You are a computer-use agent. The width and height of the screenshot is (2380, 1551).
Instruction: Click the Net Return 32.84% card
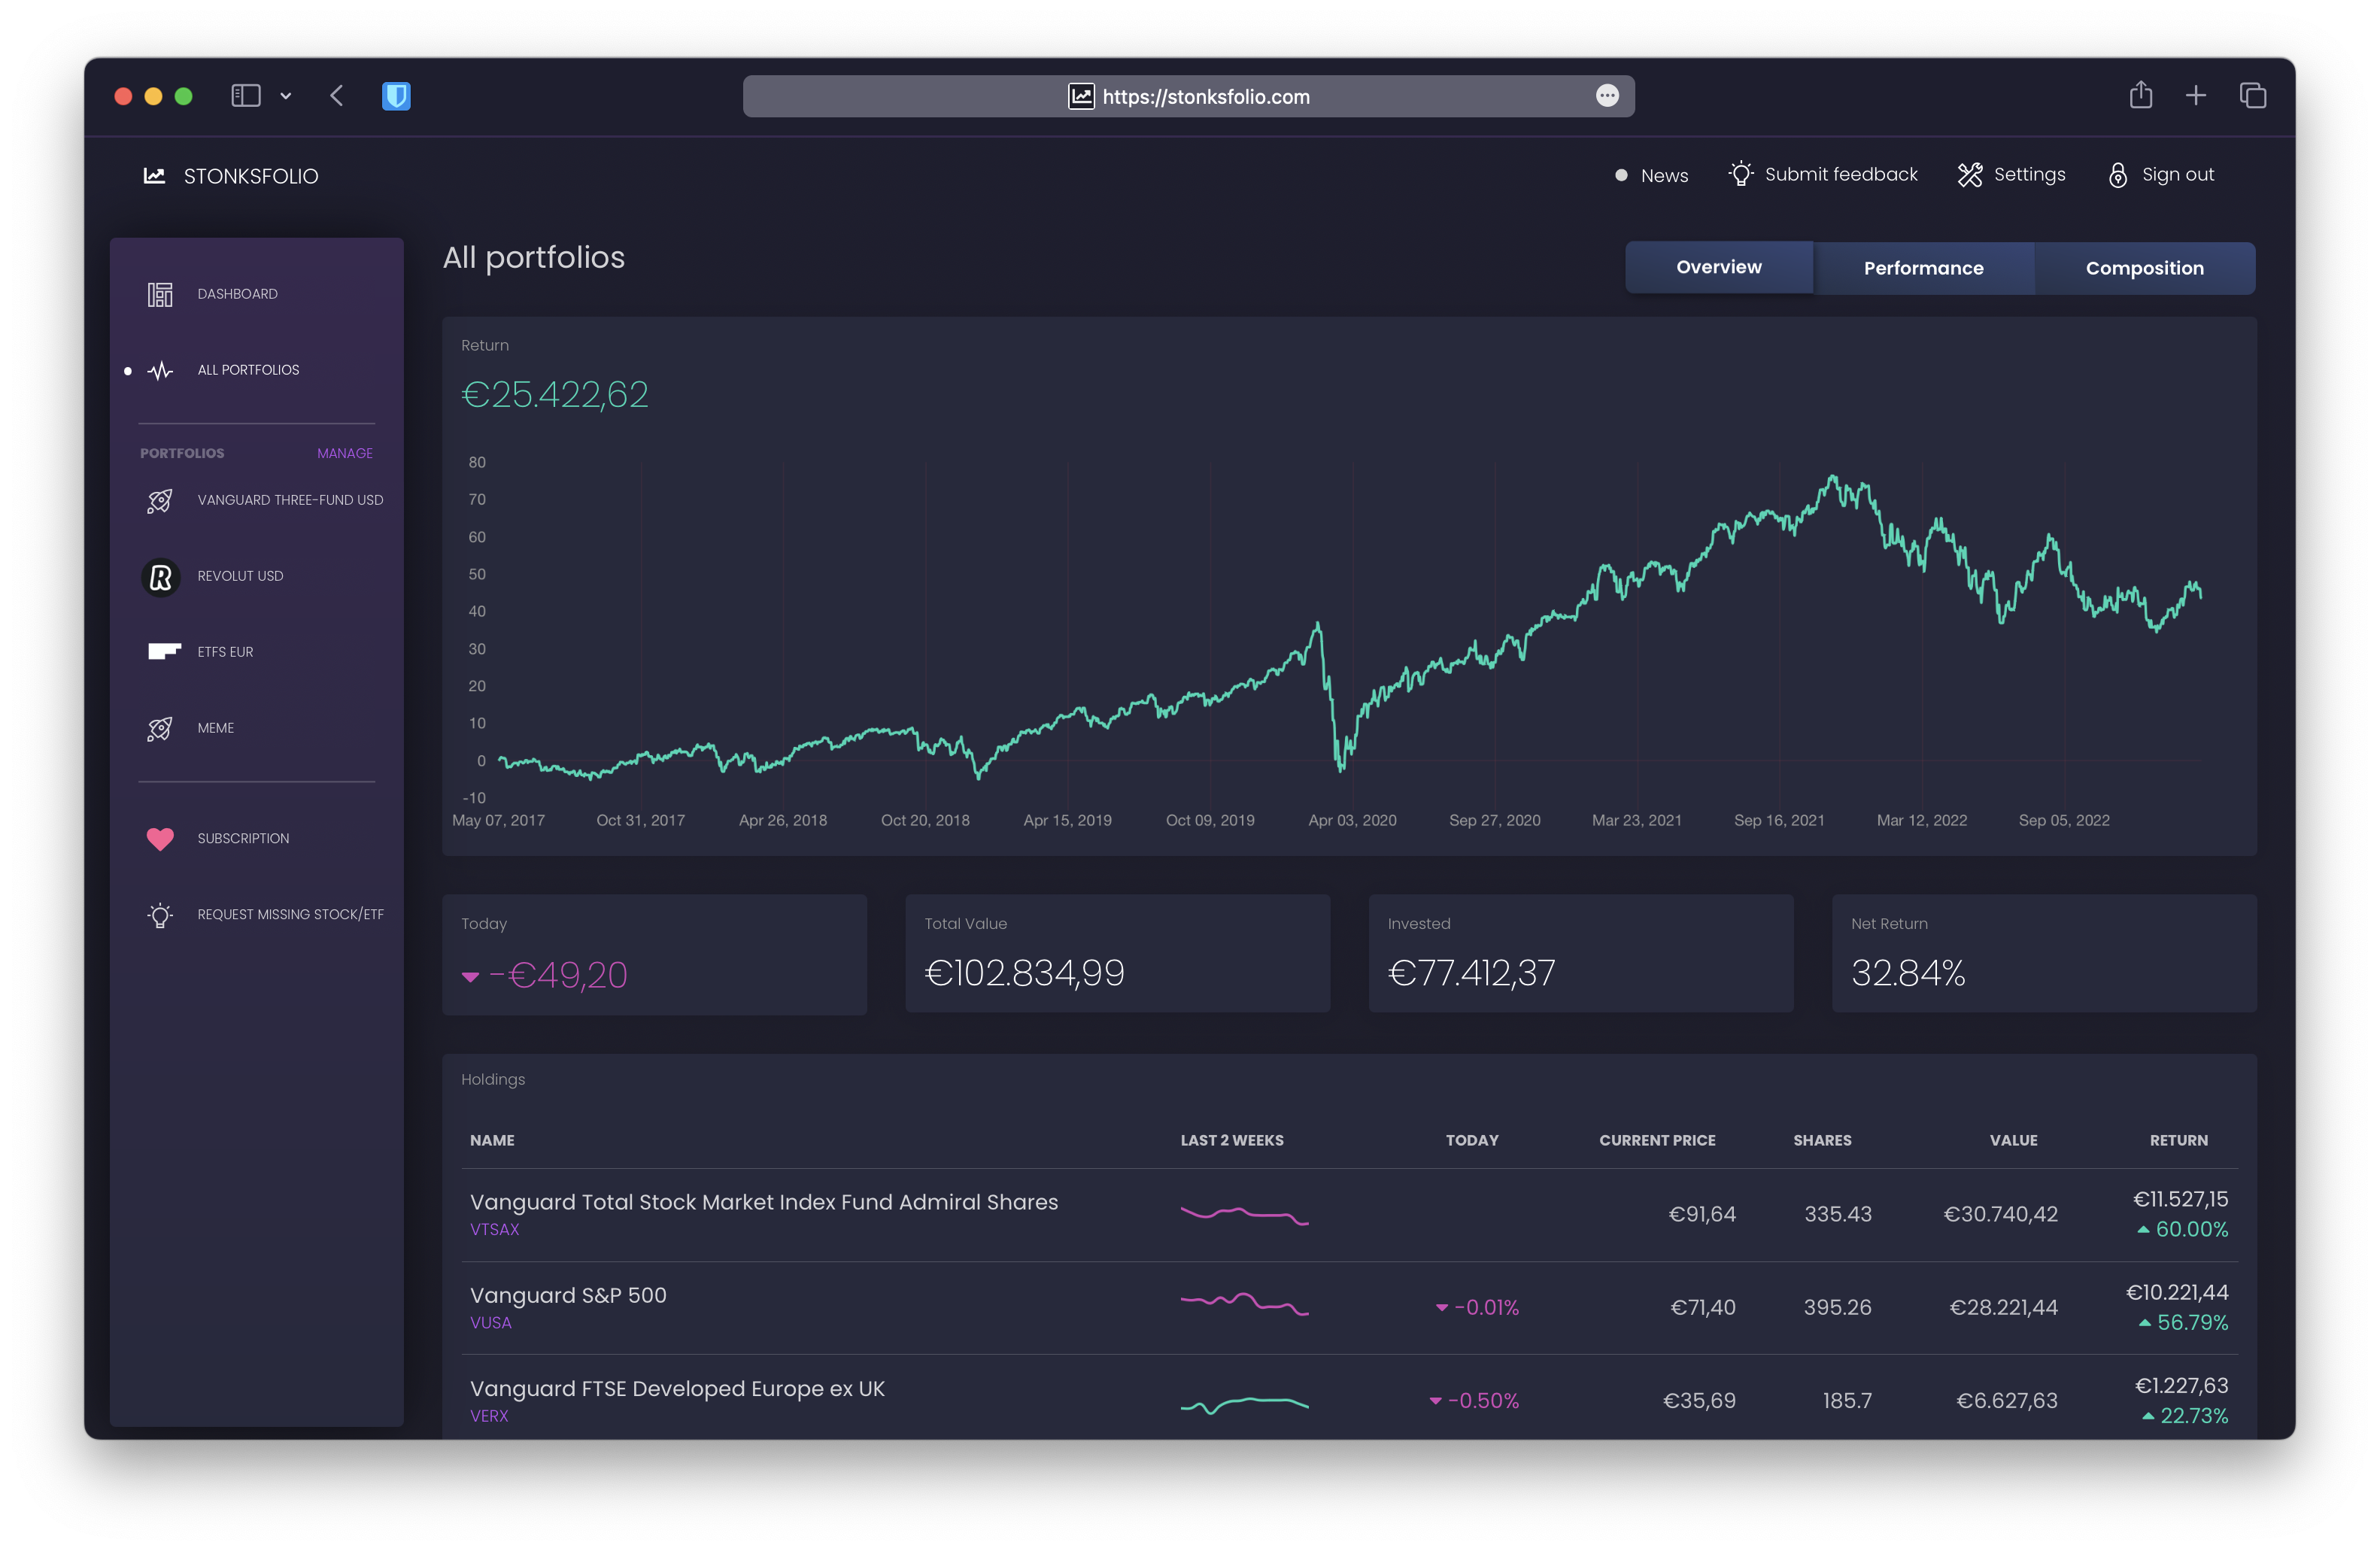tap(2043, 954)
